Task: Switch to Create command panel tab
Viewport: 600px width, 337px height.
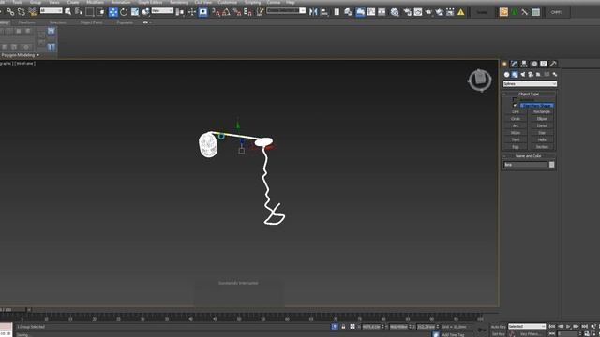Action: pos(504,64)
